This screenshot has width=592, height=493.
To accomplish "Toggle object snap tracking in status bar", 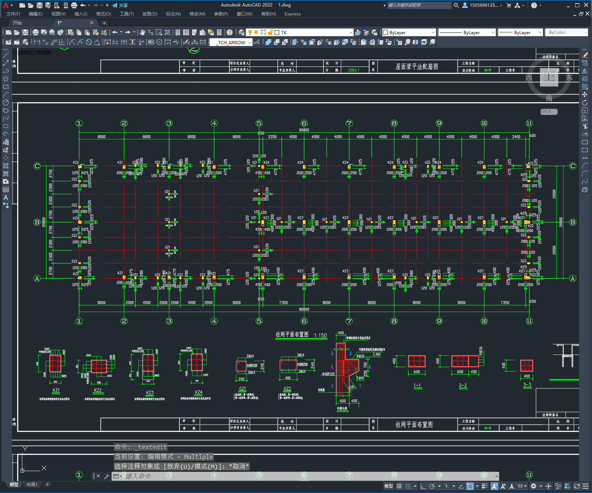I will 461,486.
